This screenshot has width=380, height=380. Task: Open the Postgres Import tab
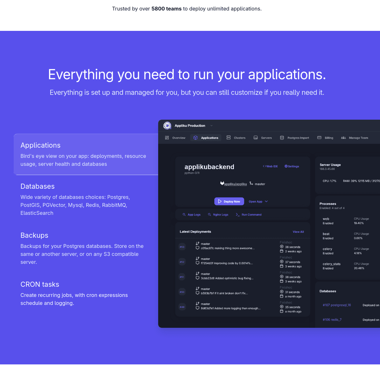tap(294, 138)
